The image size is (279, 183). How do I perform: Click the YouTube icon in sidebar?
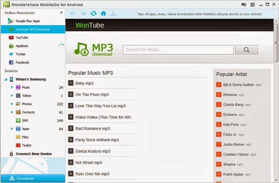click(11, 38)
